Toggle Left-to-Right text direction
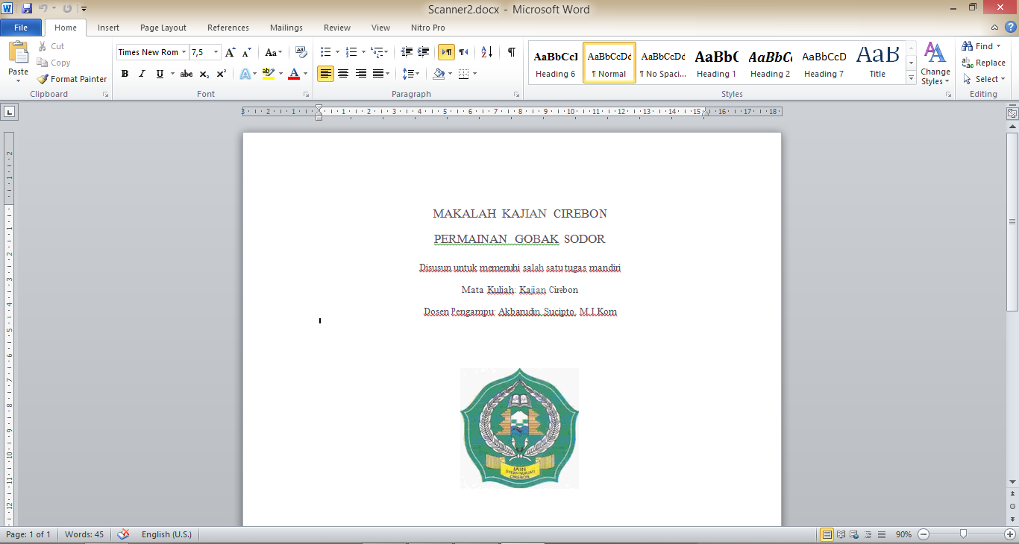The width and height of the screenshot is (1019, 544). pyautogui.click(x=446, y=52)
